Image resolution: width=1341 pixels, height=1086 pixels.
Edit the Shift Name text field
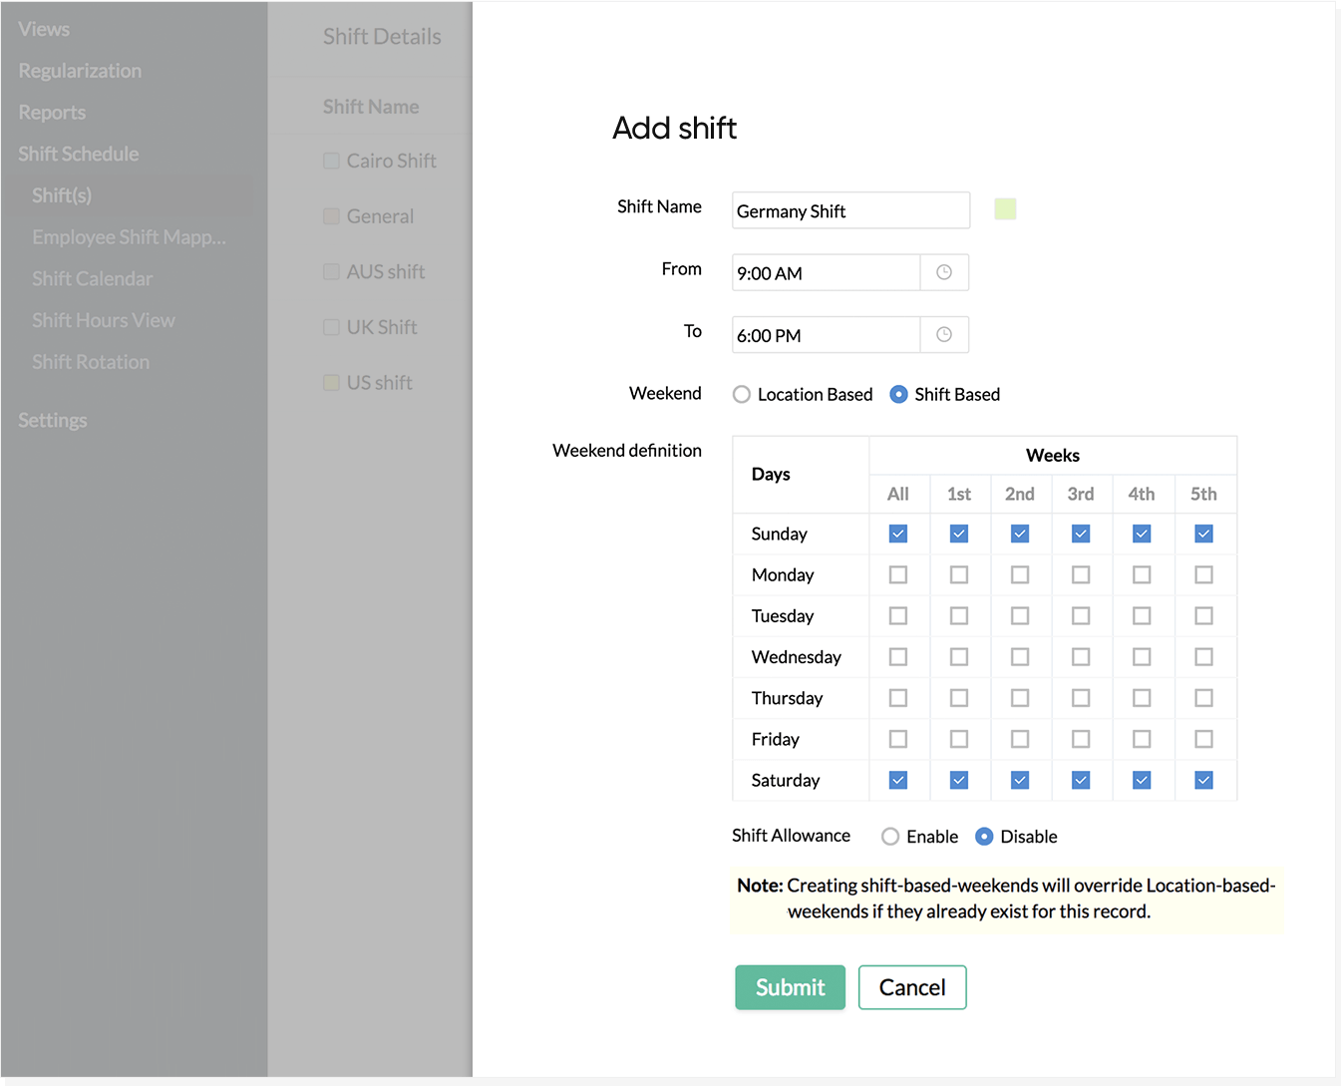pyautogui.click(x=849, y=211)
